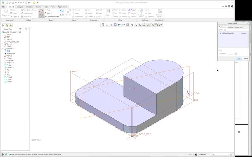The image size is (252, 157).
Task: Open the Saved Orientations icon
Action: [123, 25]
